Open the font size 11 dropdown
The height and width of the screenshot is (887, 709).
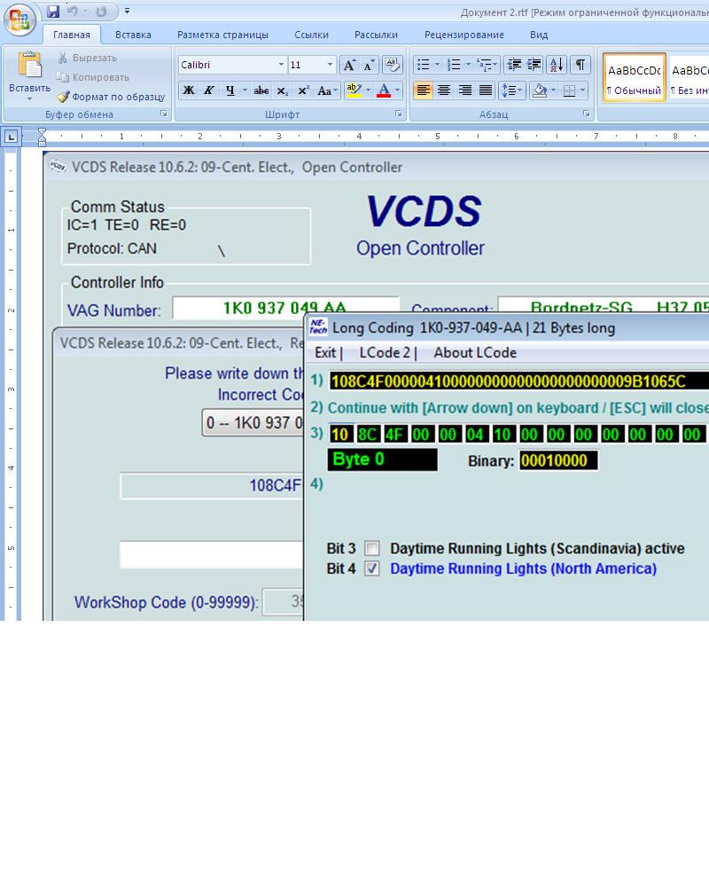[x=330, y=65]
